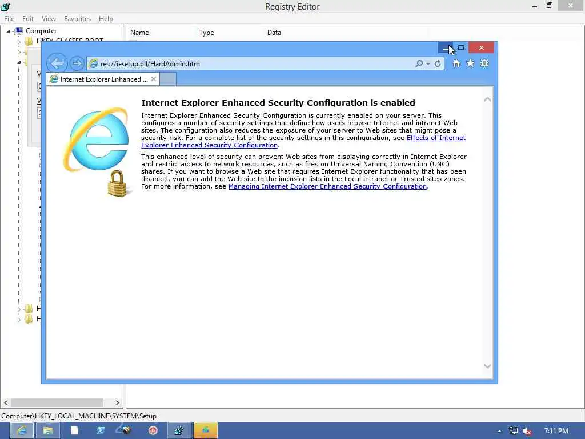Open the orange highlighted taskbar app
This screenshot has height=439, width=585.
(206, 431)
